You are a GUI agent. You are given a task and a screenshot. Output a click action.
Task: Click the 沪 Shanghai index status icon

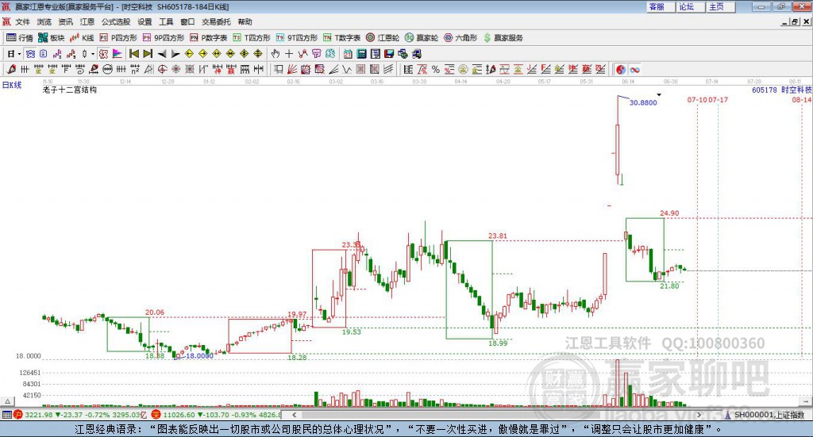click(x=18, y=415)
